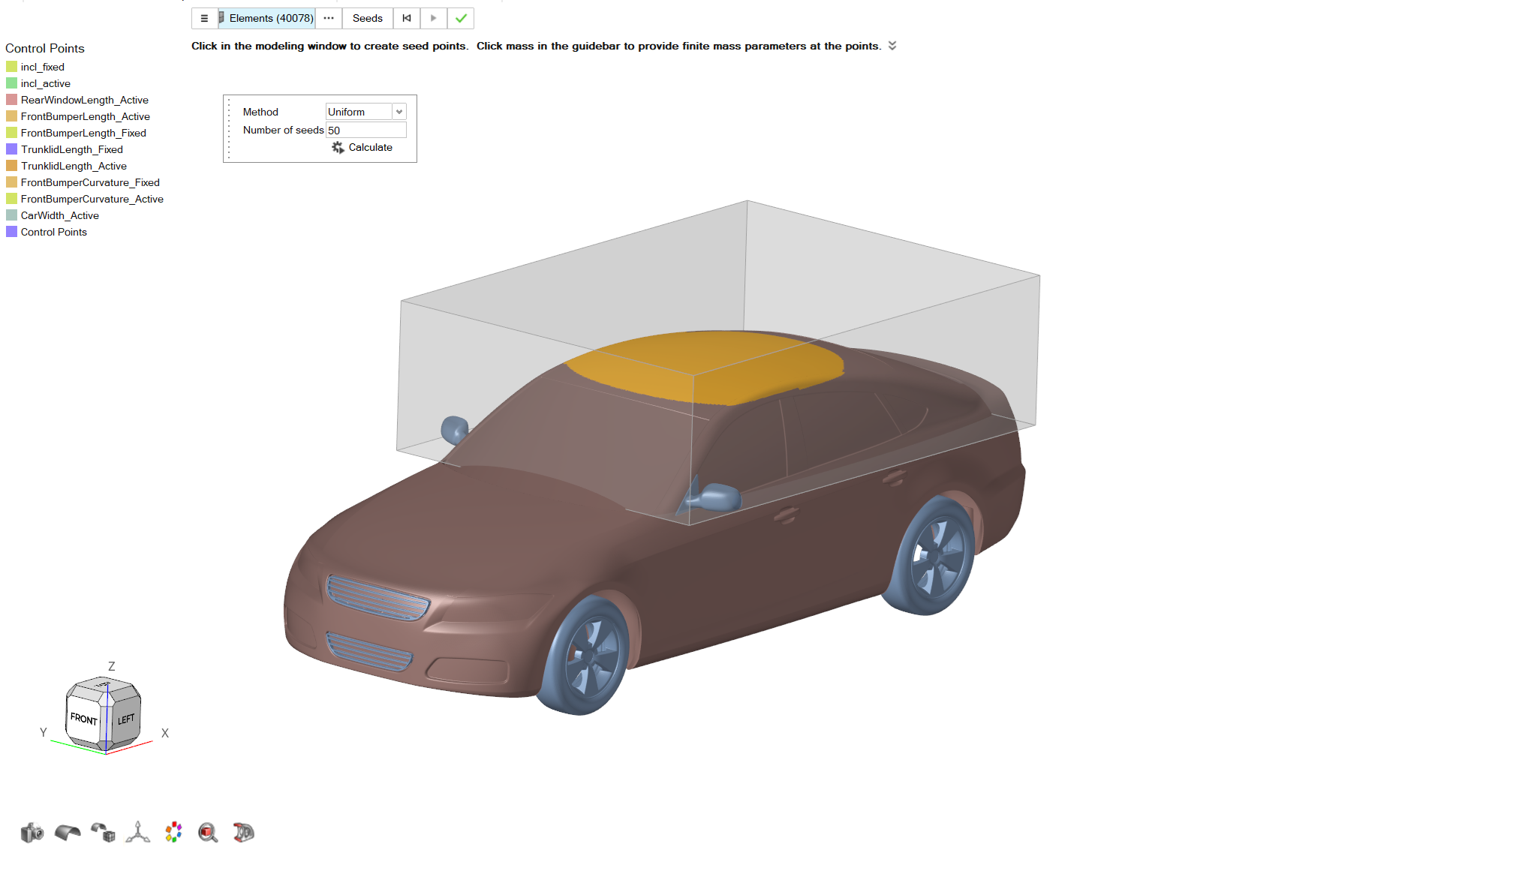The width and height of the screenshot is (1522, 874).
Task: Click the magnifier with red cube icon
Action: (208, 833)
